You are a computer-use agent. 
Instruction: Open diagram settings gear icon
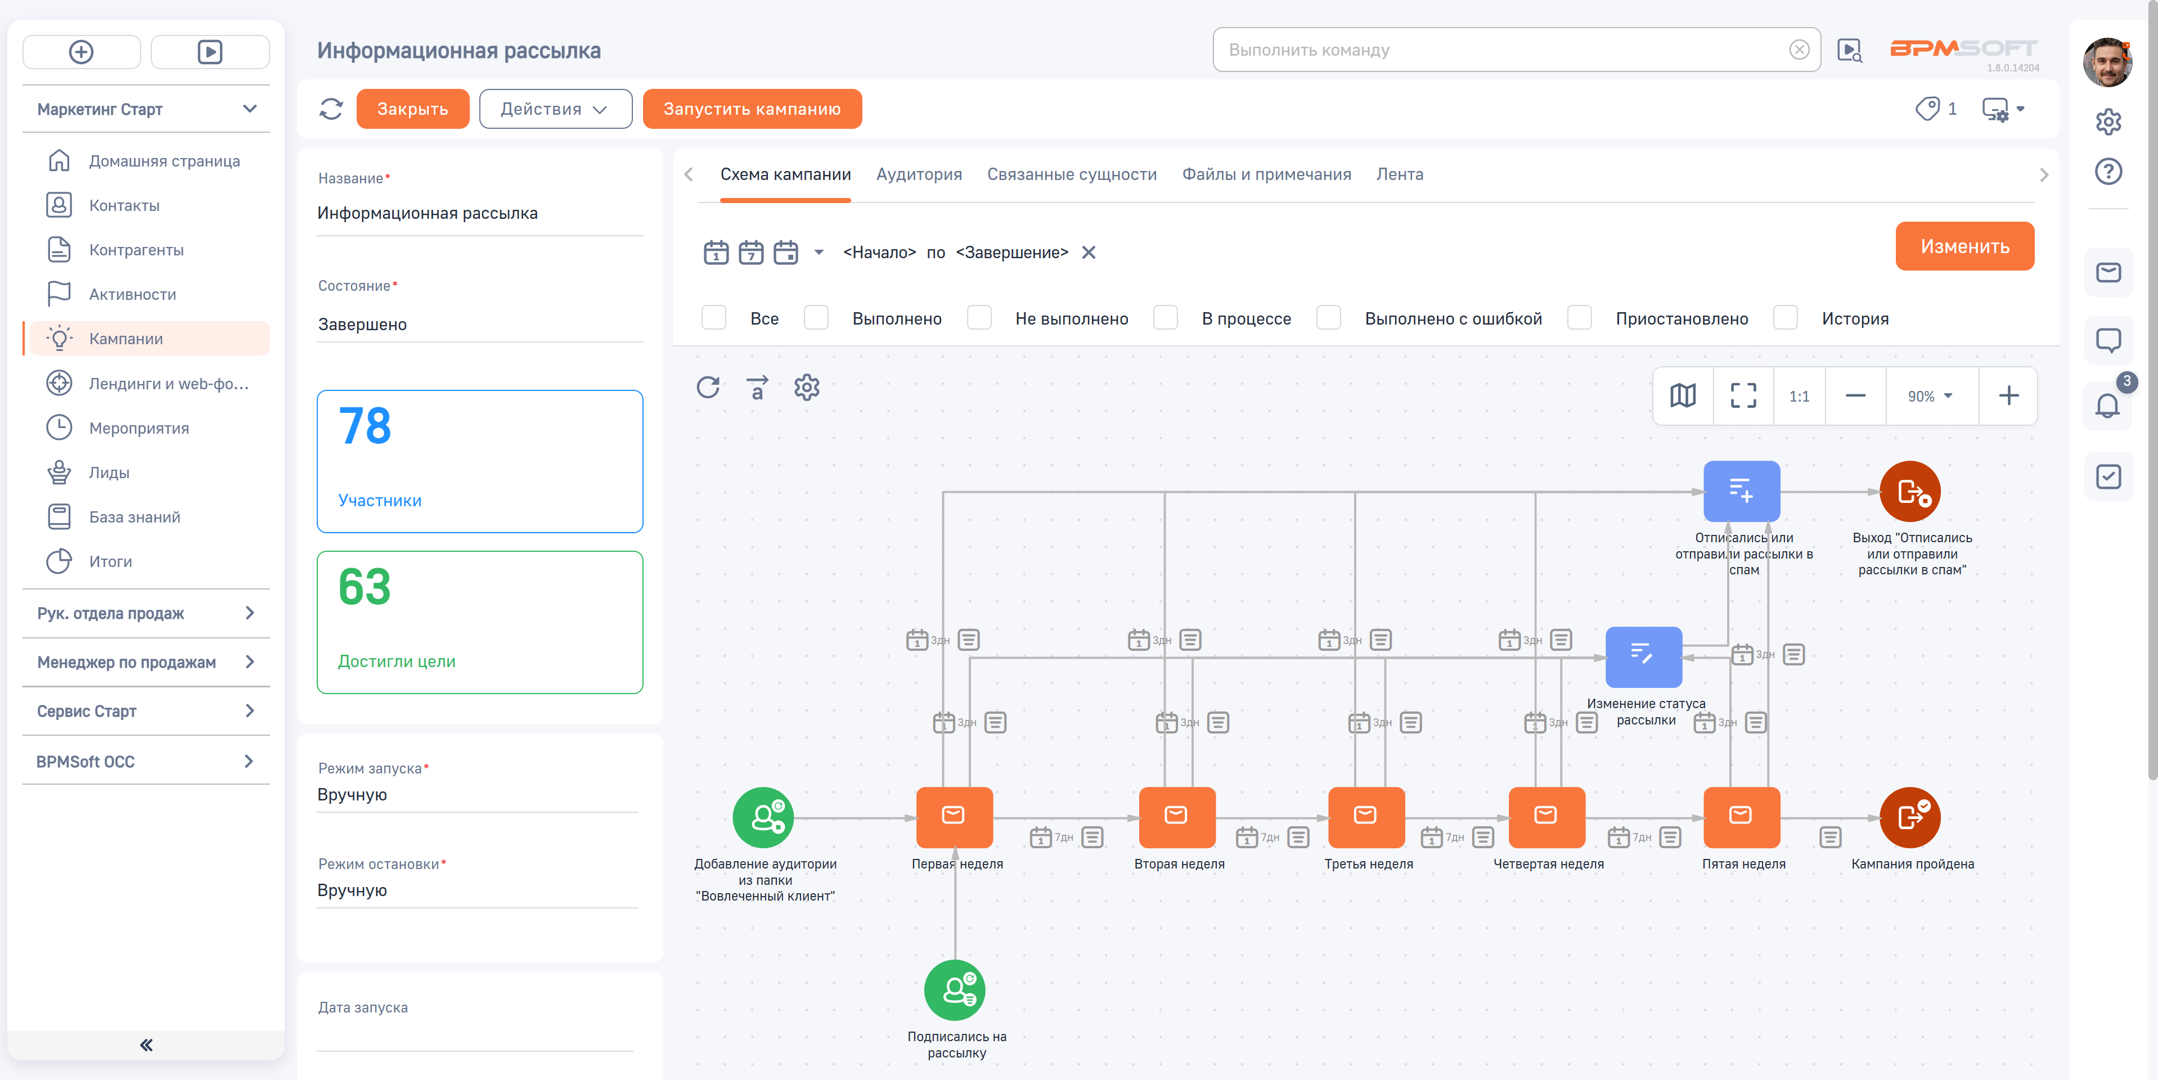point(807,387)
